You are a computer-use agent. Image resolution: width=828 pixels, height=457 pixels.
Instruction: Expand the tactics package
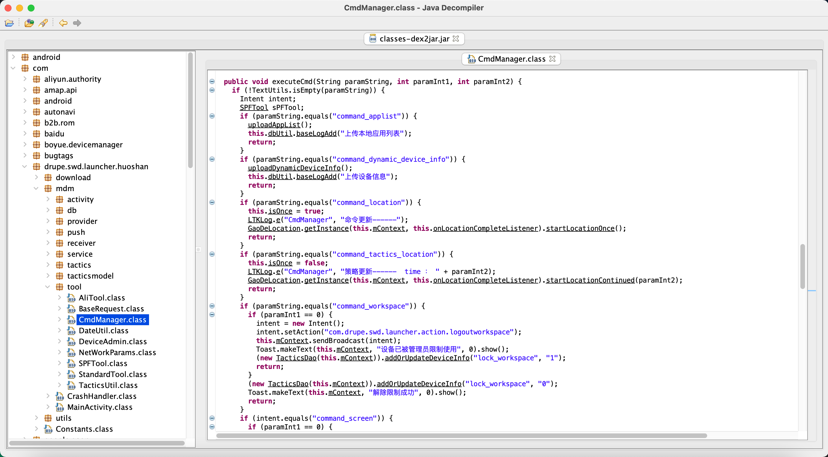coord(48,265)
